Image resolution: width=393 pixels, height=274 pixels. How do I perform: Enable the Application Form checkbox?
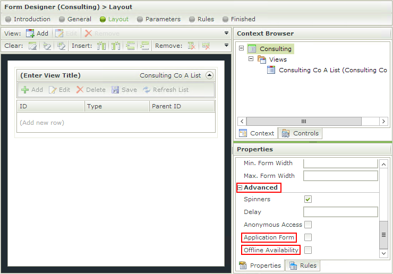coord(308,237)
